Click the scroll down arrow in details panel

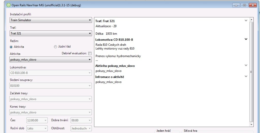[251, 125]
